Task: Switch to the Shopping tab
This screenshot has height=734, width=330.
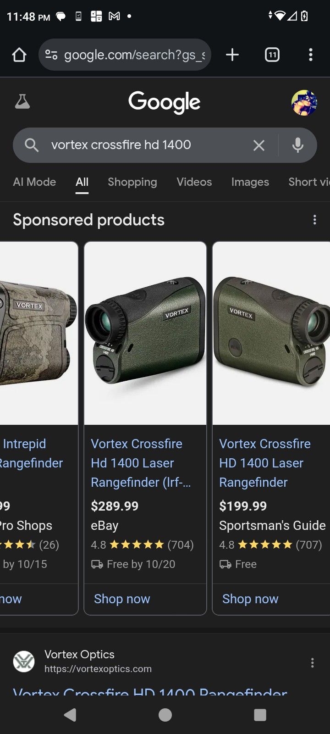Action: point(132,182)
